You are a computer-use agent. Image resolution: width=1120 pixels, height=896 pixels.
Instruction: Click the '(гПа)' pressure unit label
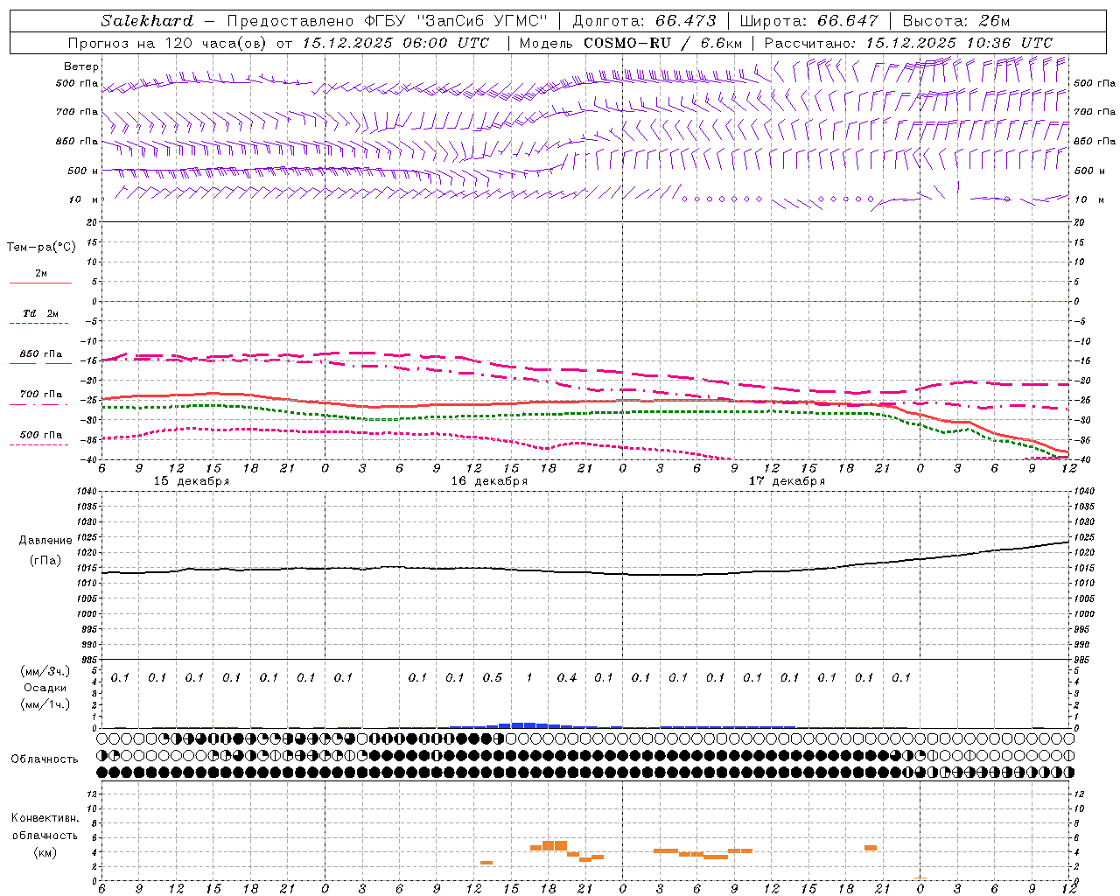[45, 560]
